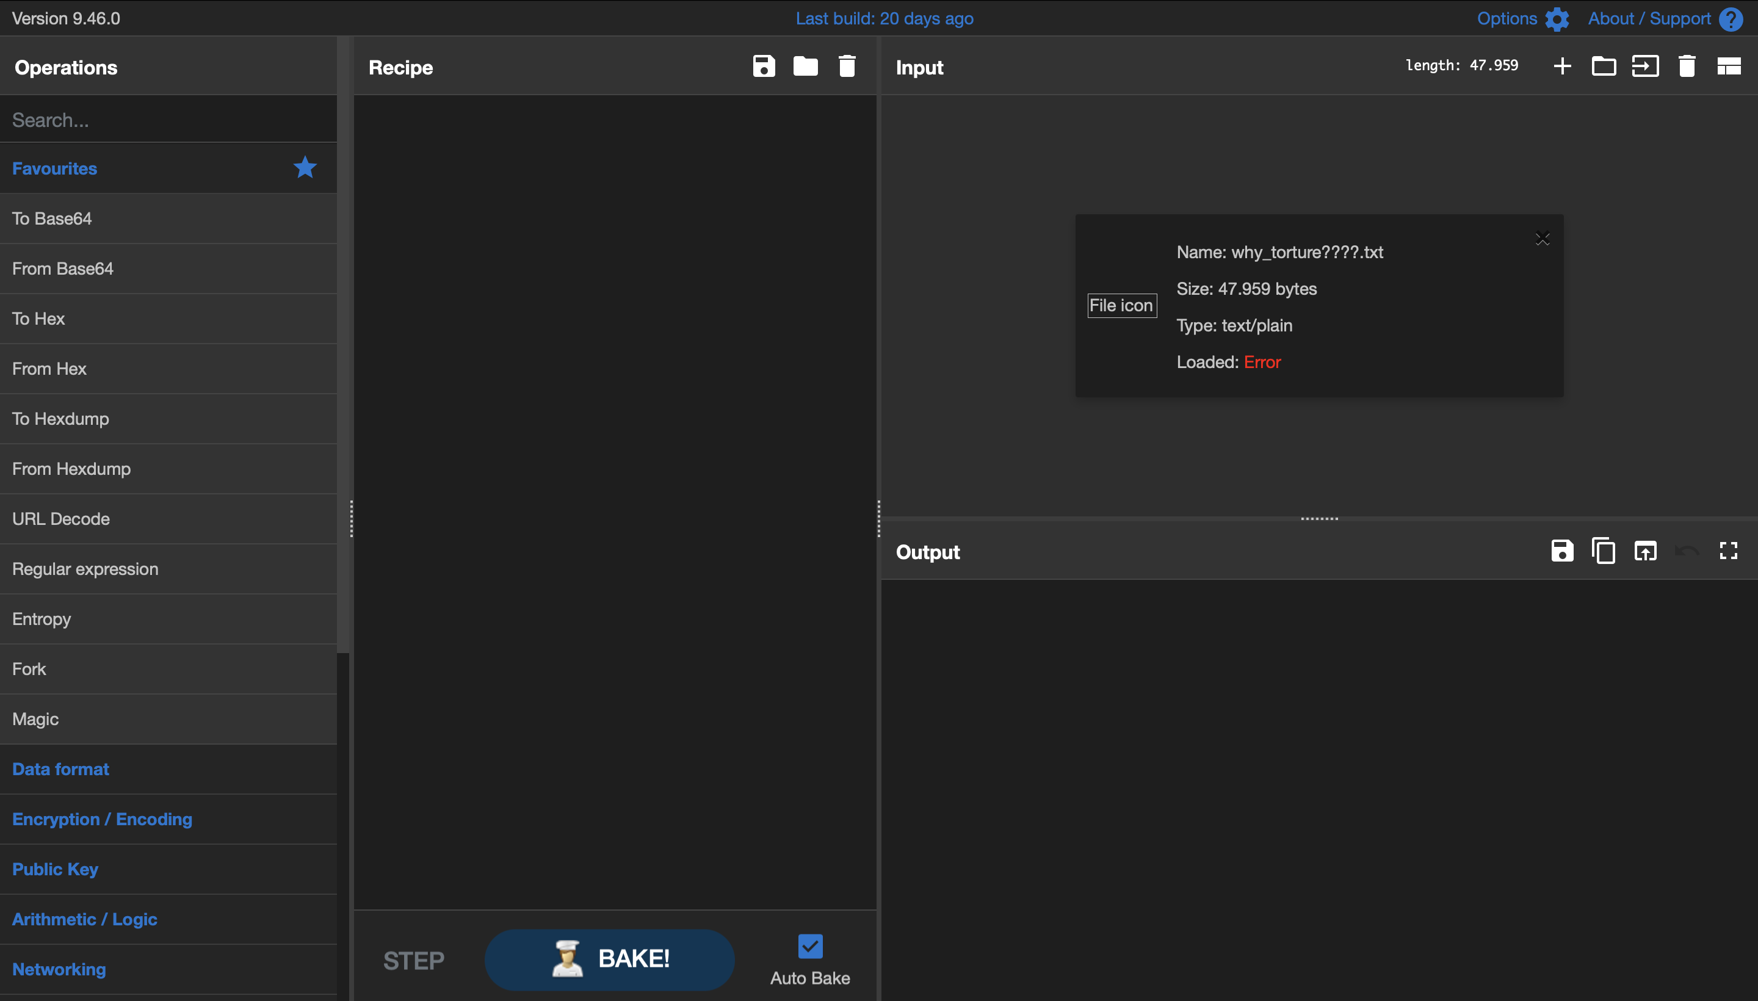Open About / Support question icon
1758x1001 pixels.
pos(1731,18)
